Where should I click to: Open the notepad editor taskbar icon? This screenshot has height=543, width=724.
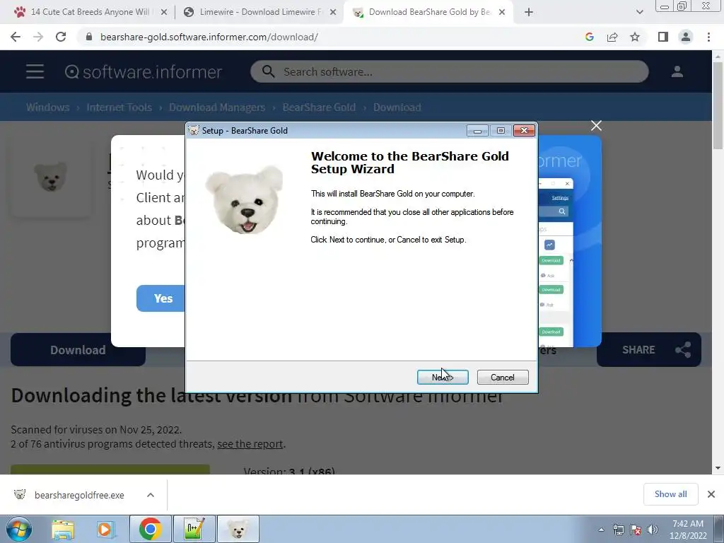pos(194,529)
